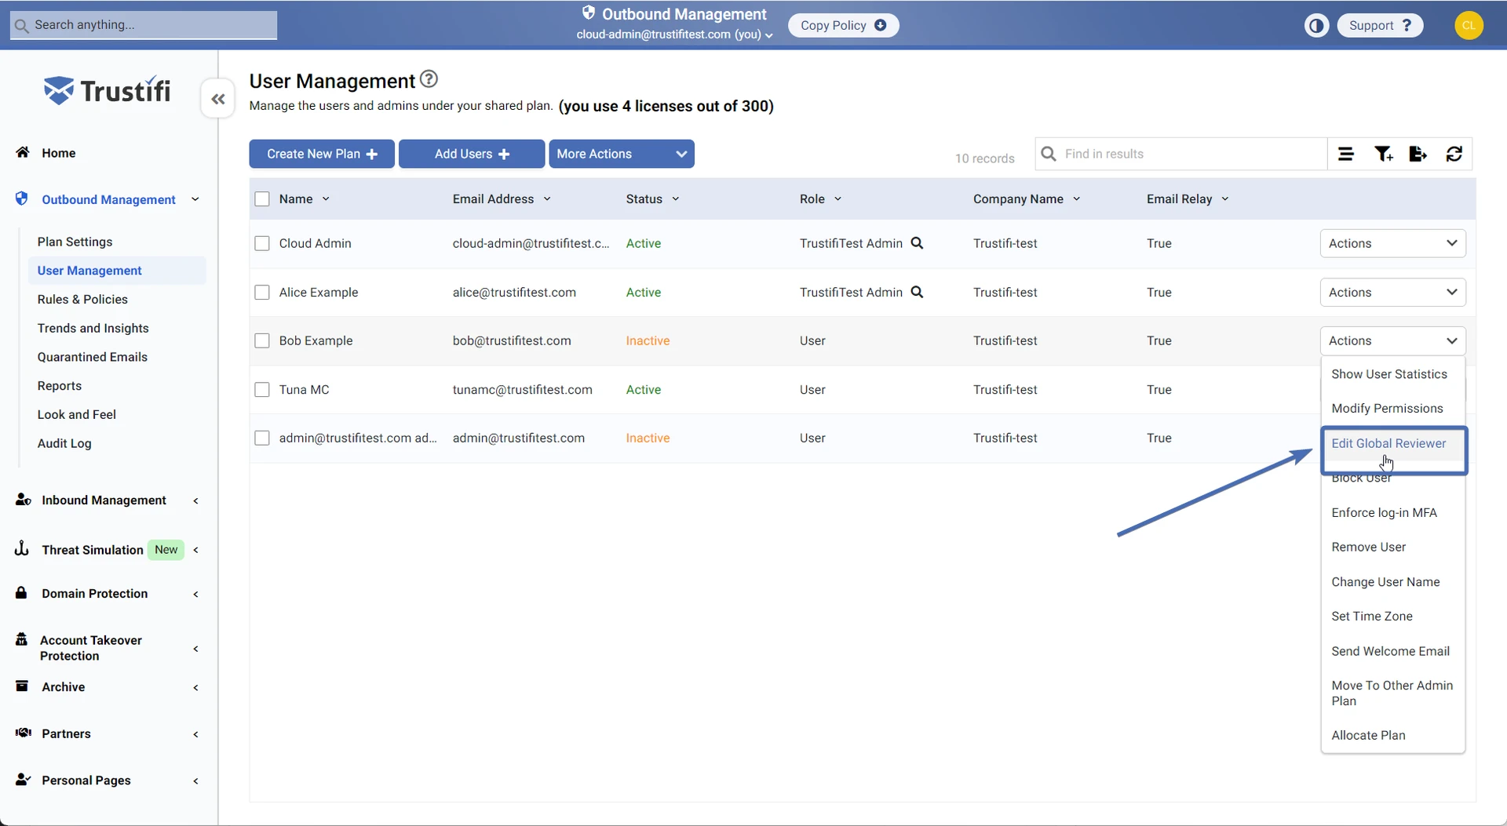
Task: Select the Tuna MC row checkbox
Action: point(262,390)
